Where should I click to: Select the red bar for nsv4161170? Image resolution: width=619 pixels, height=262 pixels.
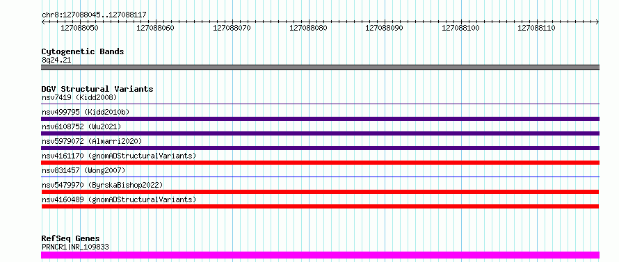point(320,163)
